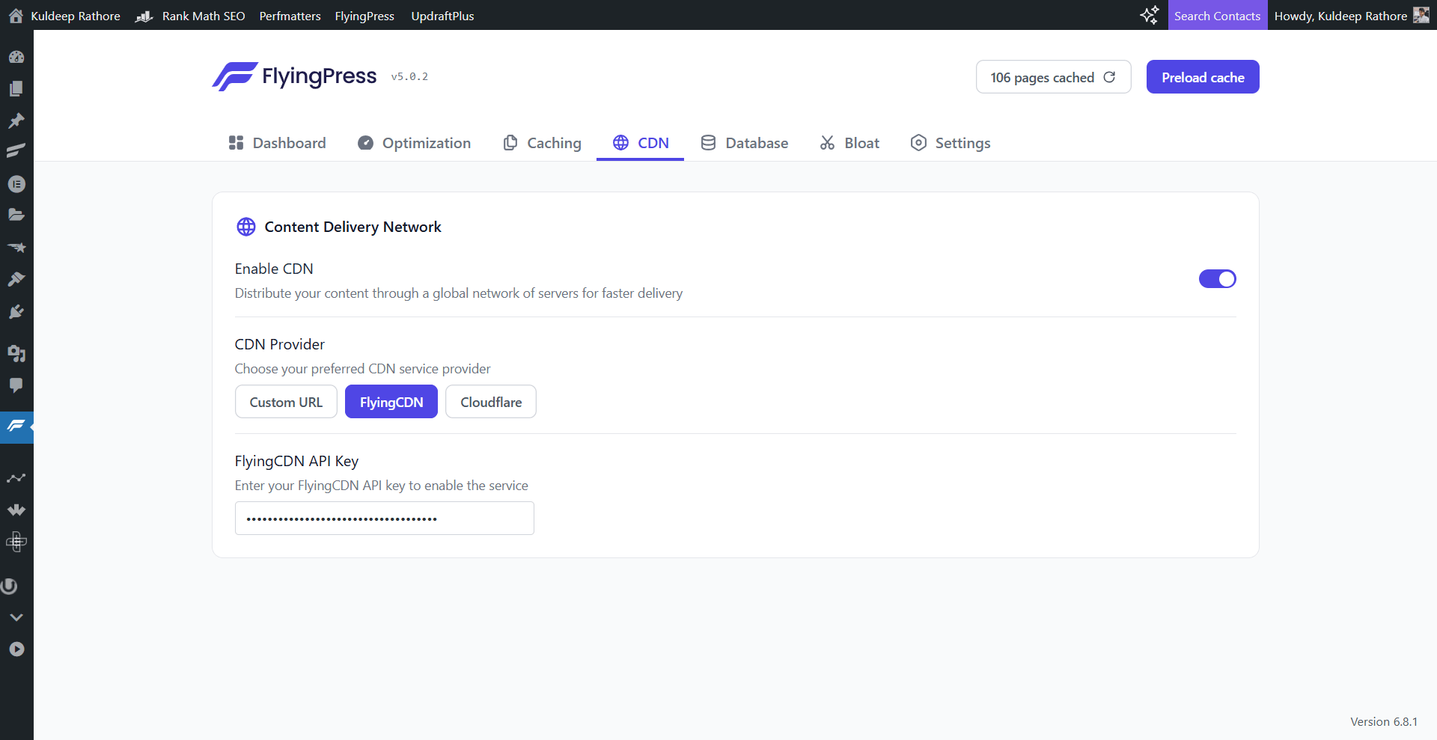The height and width of the screenshot is (740, 1437).
Task: Click the Content Delivery Network heading
Action: click(353, 227)
